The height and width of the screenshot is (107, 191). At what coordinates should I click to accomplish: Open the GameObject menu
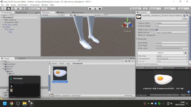tap(23, 5)
